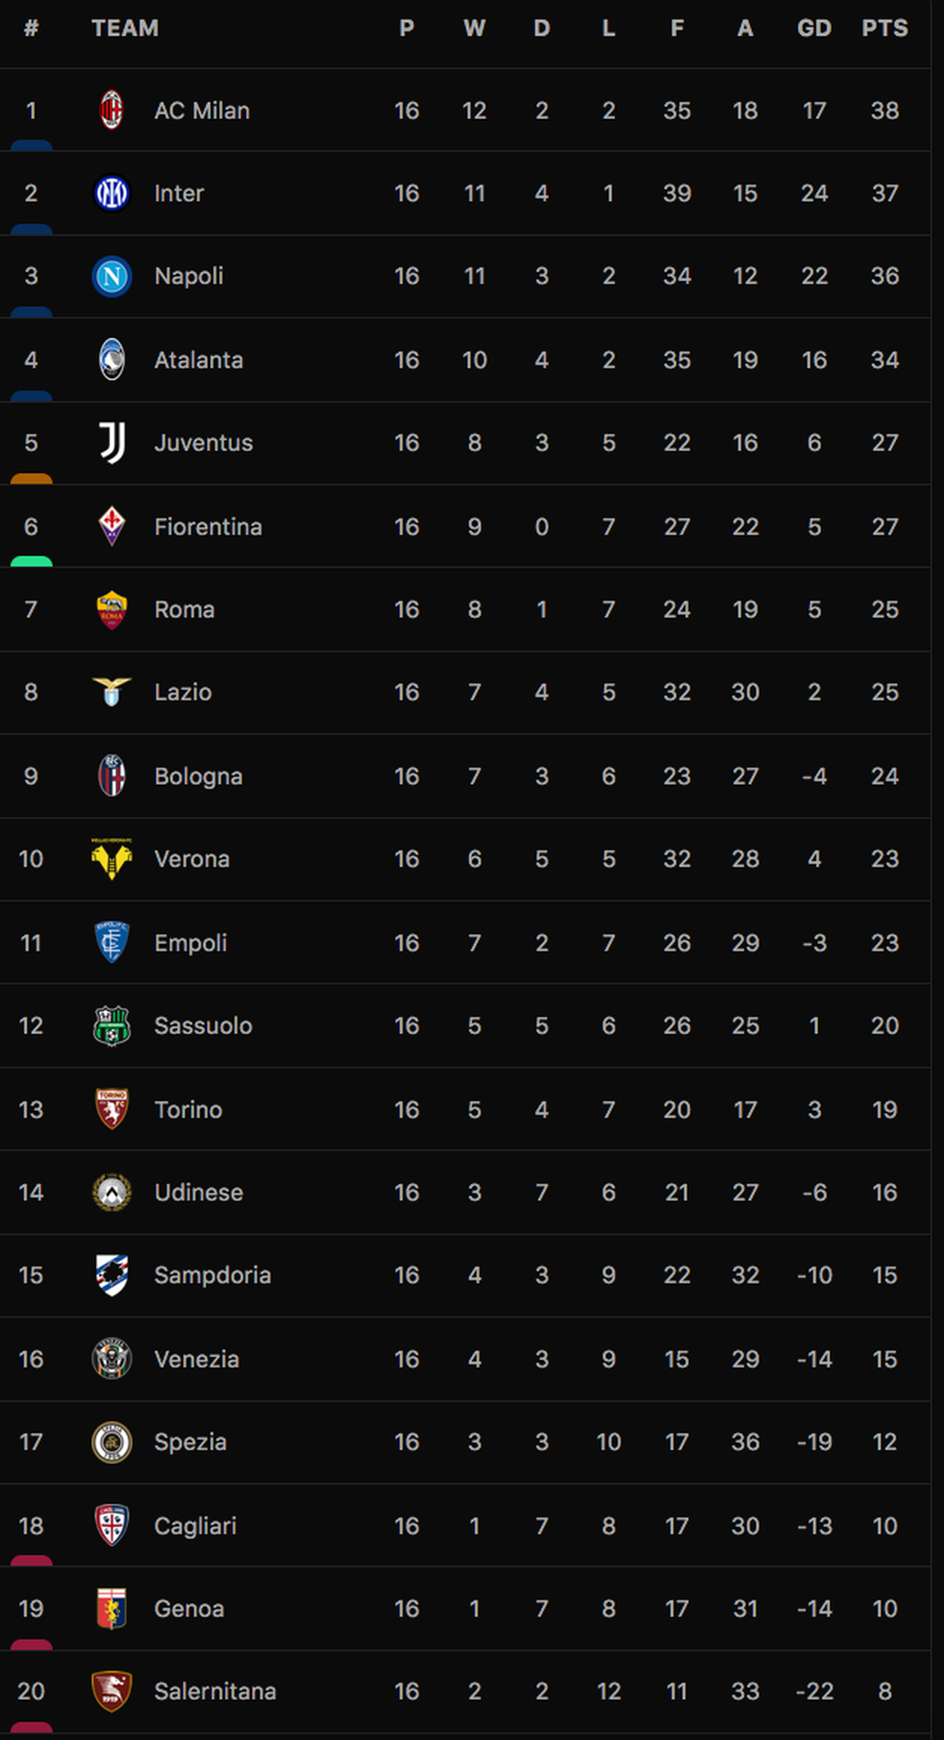Click the Salernitana crest

click(x=112, y=1691)
